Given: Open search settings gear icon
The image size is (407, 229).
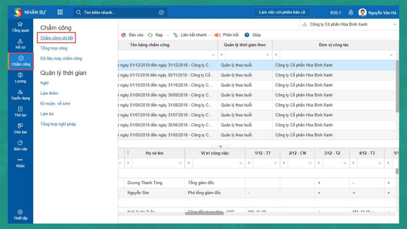Looking at the screenshot, I should pos(161,12).
